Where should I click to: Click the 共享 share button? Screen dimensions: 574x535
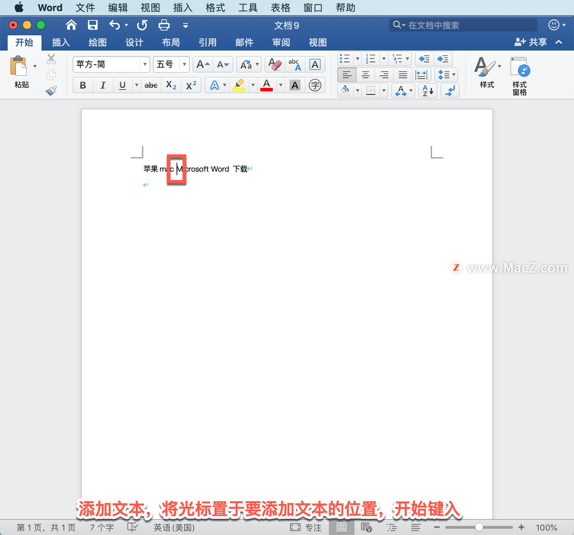531,42
